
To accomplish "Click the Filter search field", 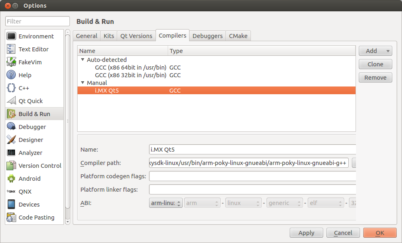I will pos(37,21).
